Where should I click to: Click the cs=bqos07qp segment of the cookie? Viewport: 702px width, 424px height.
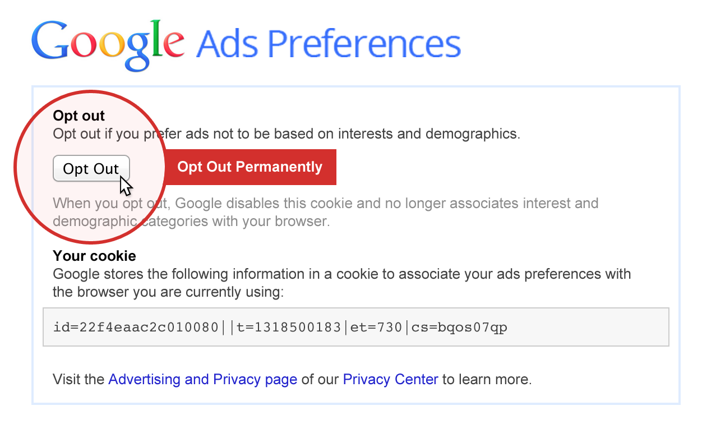click(459, 327)
